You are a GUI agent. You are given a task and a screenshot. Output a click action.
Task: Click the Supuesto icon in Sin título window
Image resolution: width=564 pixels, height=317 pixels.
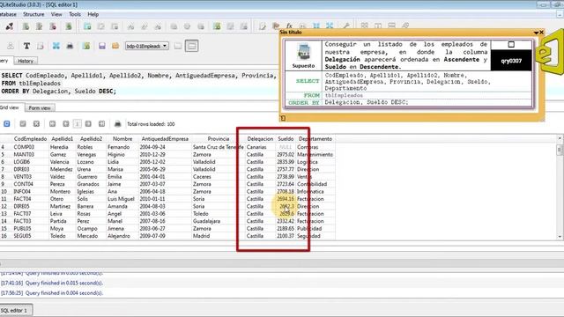click(x=303, y=53)
